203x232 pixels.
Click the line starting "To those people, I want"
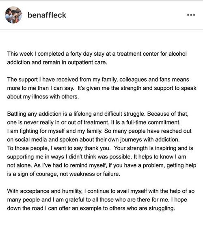click(100, 148)
